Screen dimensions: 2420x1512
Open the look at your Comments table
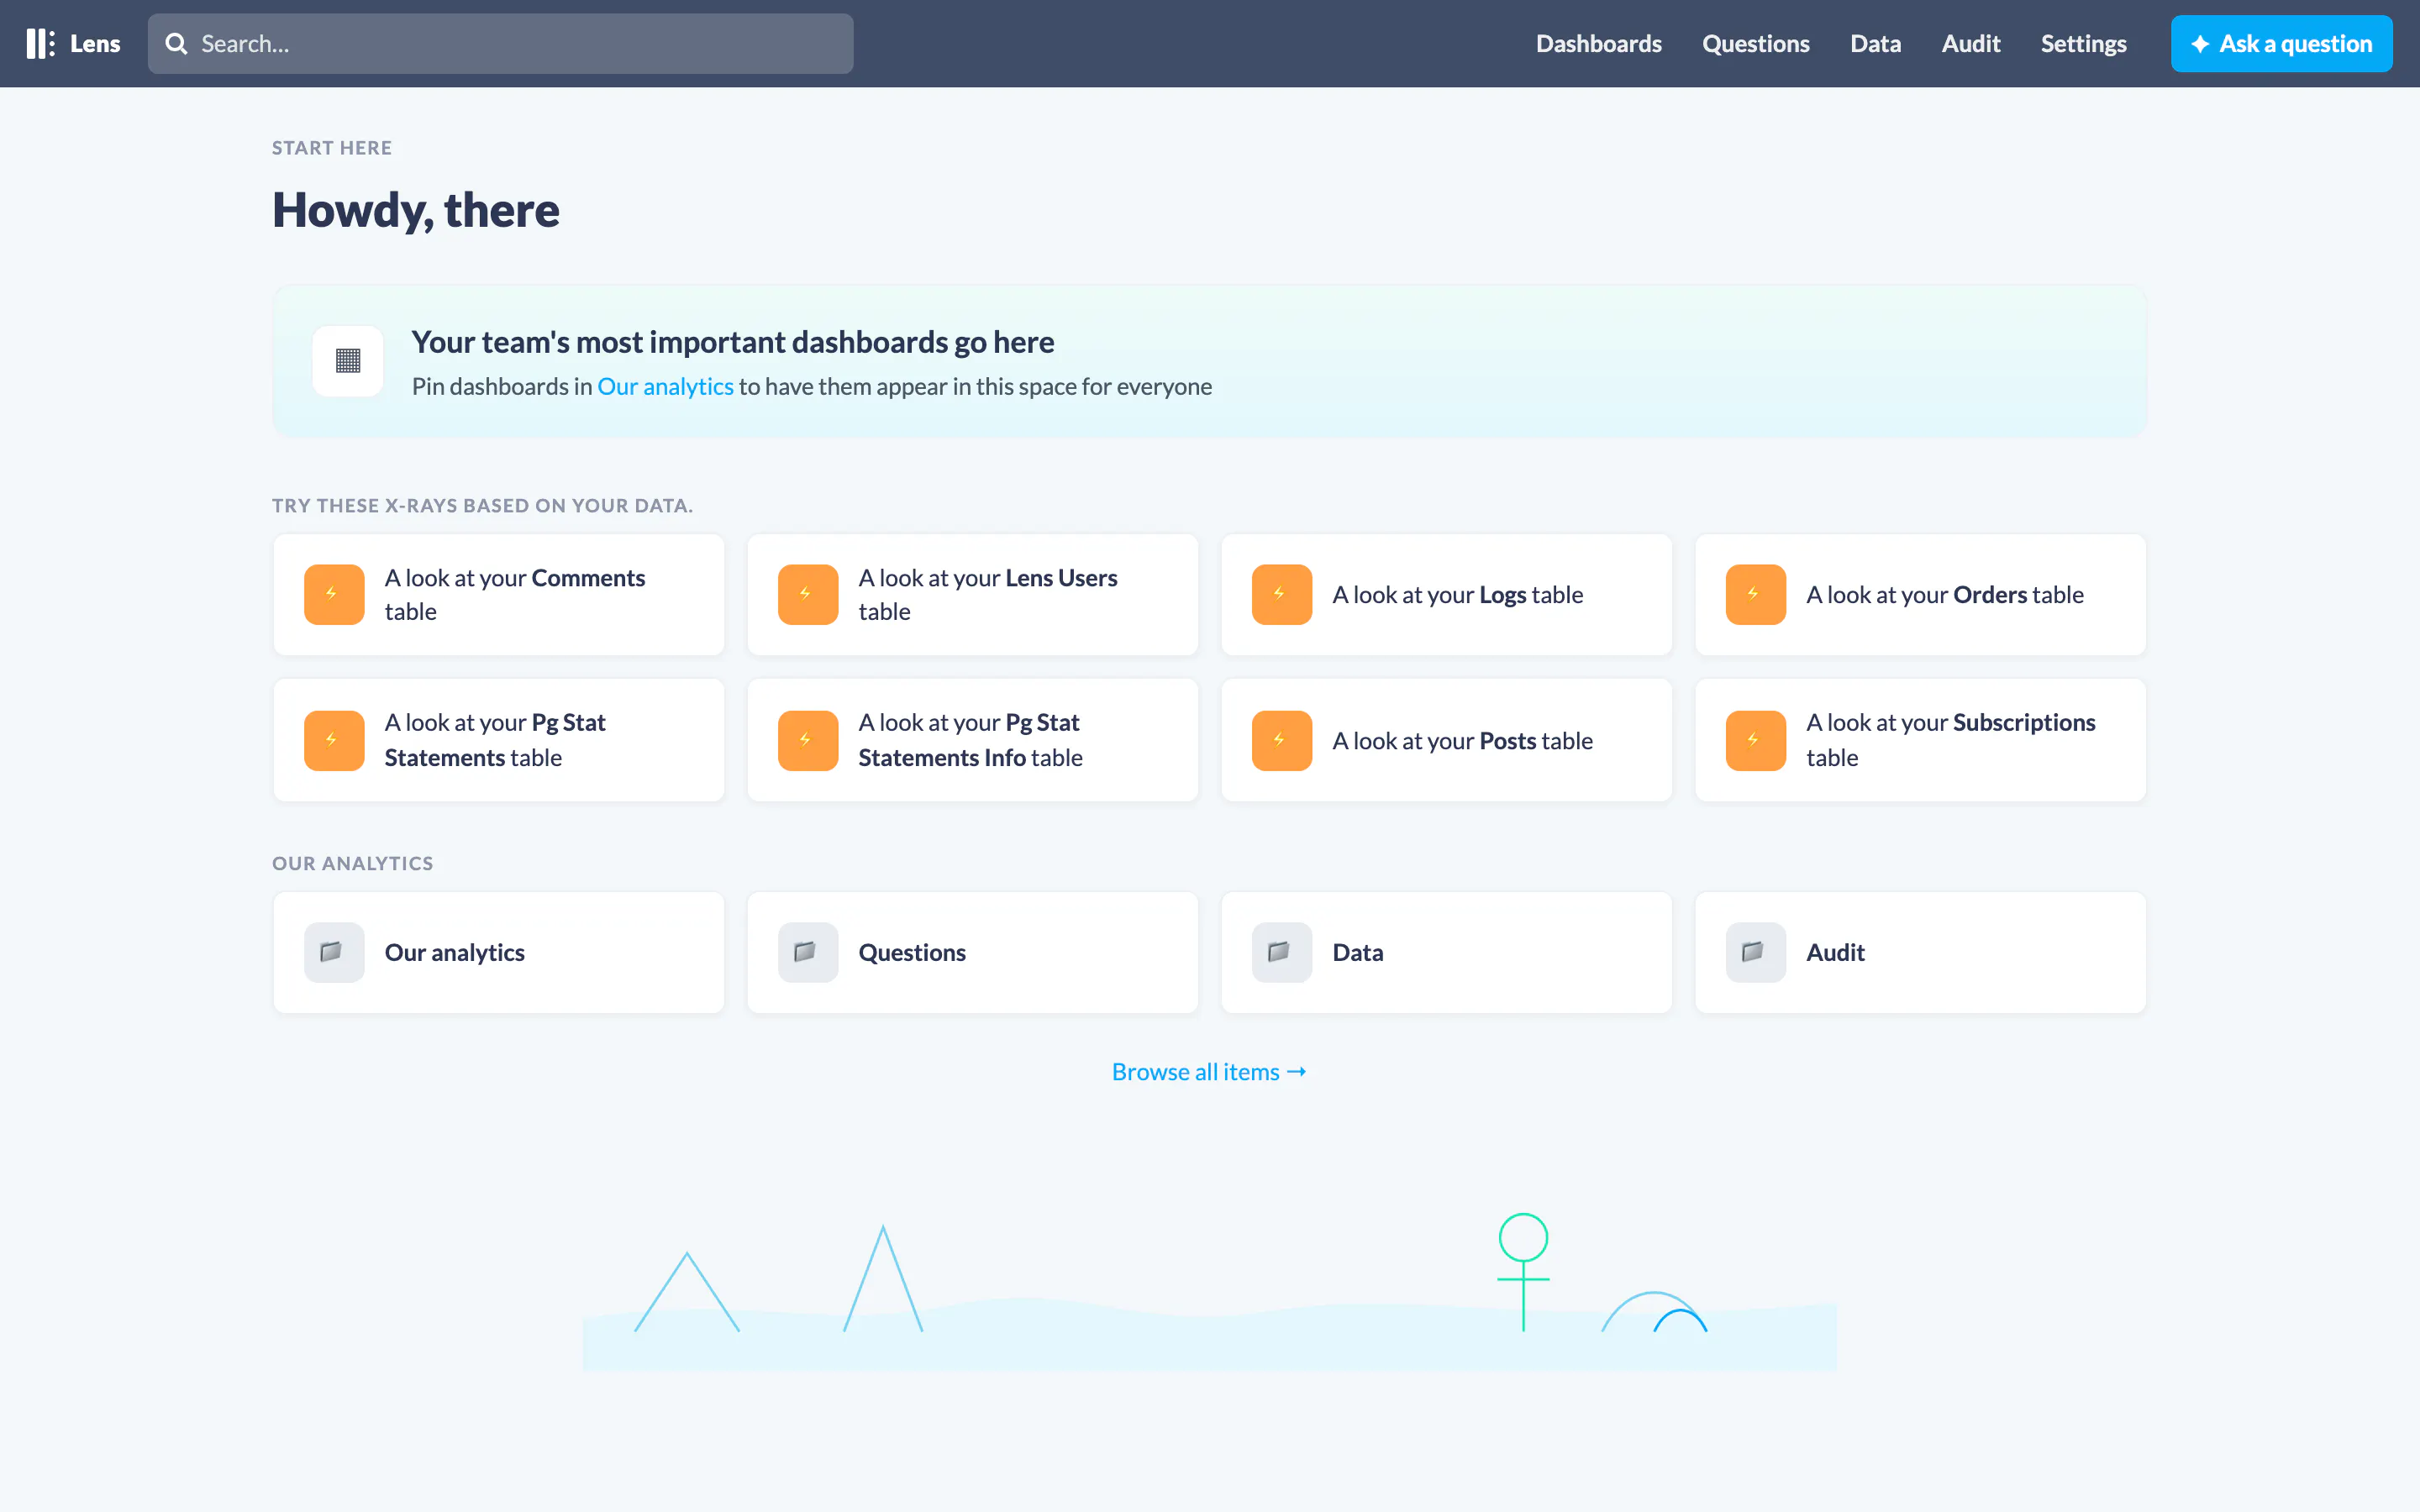(x=499, y=595)
